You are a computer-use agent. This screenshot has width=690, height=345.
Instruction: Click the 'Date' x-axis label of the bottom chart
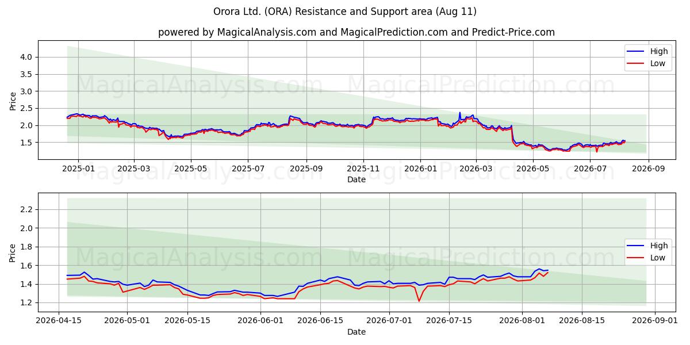click(x=356, y=332)
